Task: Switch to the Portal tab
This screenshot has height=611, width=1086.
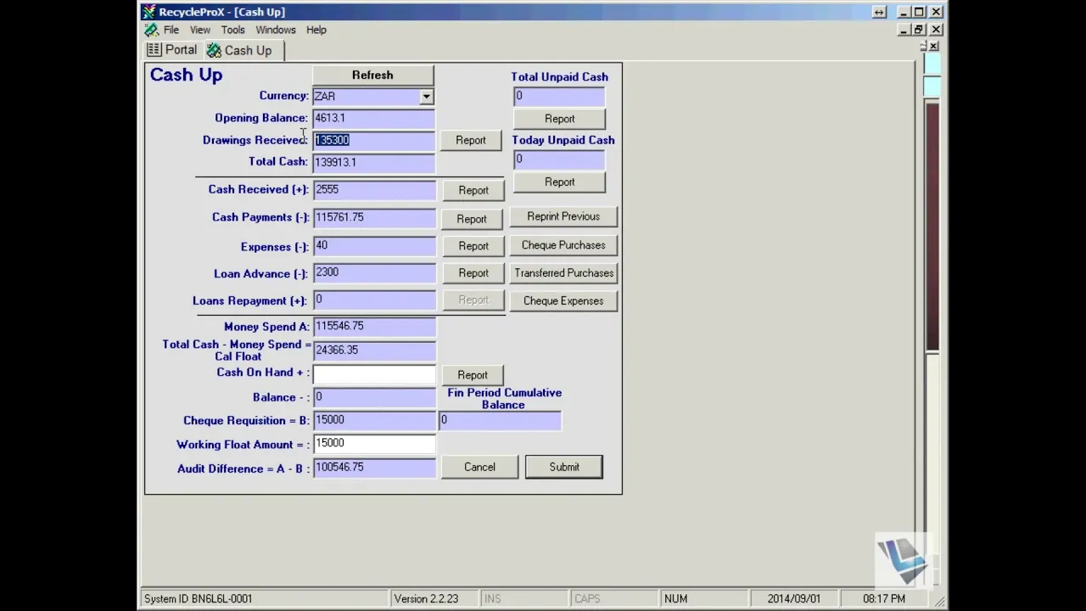Action: pyautogui.click(x=172, y=50)
